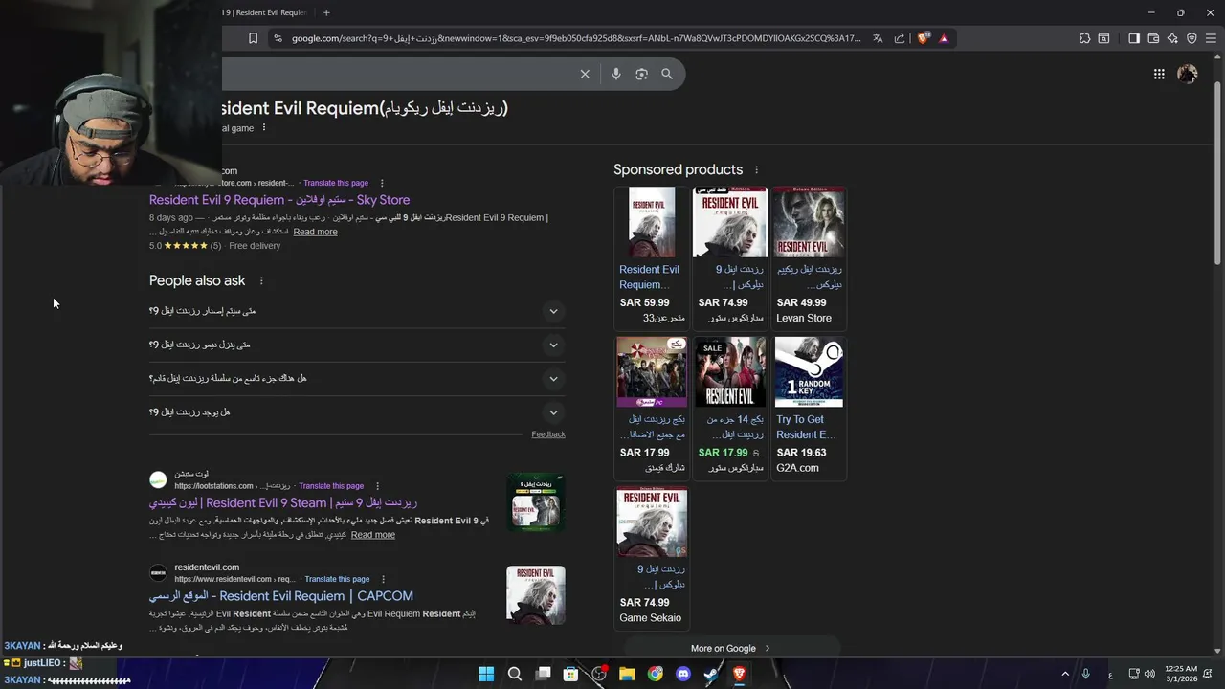The image size is (1225, 689).
Task: Open Steam from the taskbar
Action: coord(711,674)
